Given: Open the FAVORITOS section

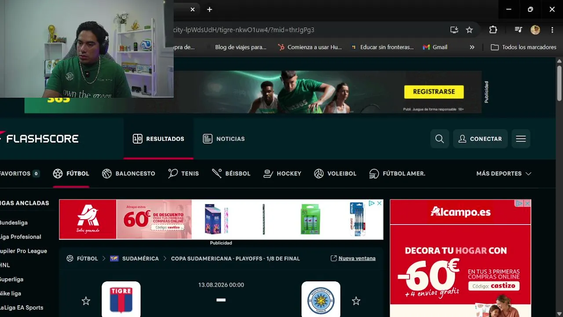Looking at the screenshot, I should pos(19,173).
